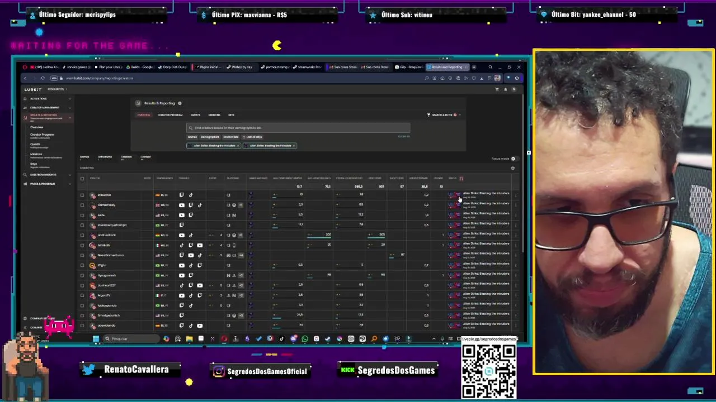
Task: Open File Explorer in the taskbar
Action: tap(189, 338)
